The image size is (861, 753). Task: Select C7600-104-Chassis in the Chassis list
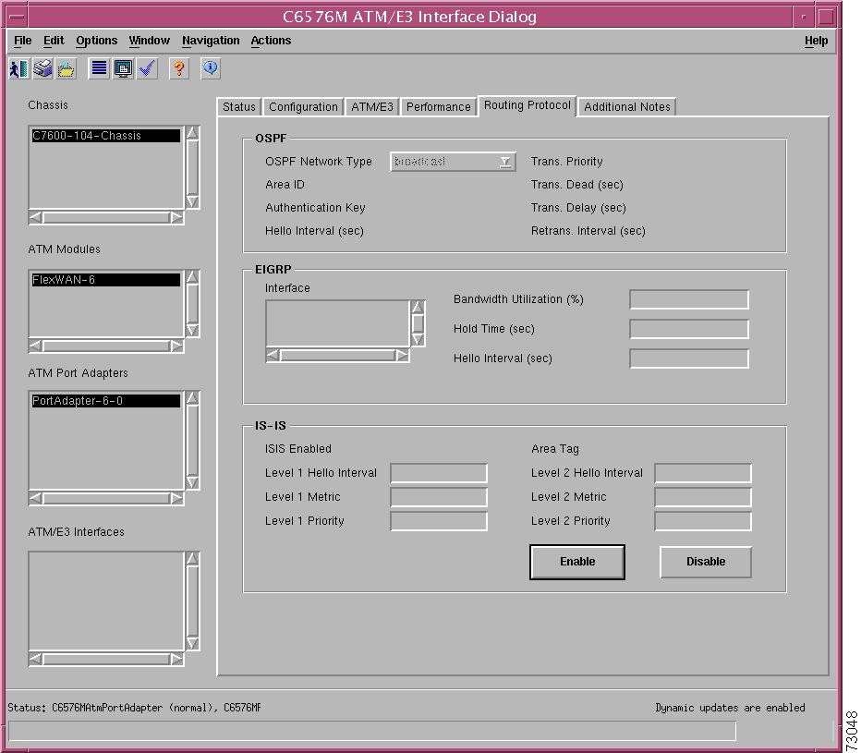pyautogui.click(x=105, y=136)
